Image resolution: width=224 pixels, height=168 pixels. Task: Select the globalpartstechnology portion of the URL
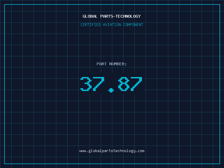point(112,151)
